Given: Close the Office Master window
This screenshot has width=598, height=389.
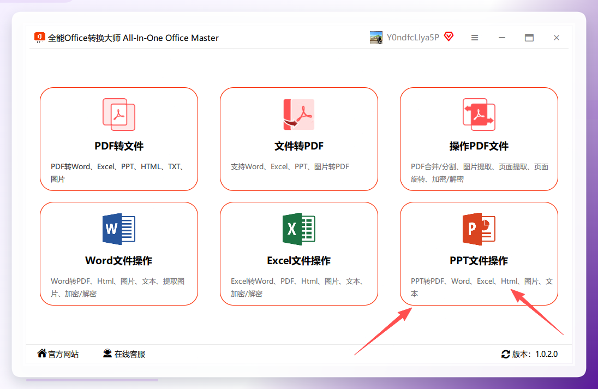Looking at the screenshot, I should point(557,38).
